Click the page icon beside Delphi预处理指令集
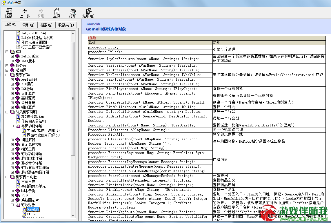 18,38
